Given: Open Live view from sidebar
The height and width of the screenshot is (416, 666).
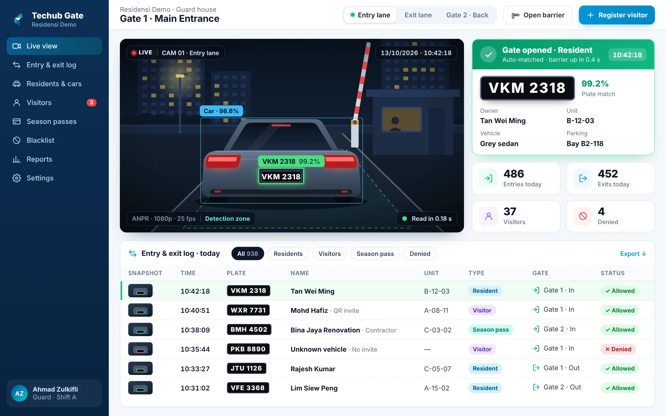Looking at the screenshot, I should [54, 46].
